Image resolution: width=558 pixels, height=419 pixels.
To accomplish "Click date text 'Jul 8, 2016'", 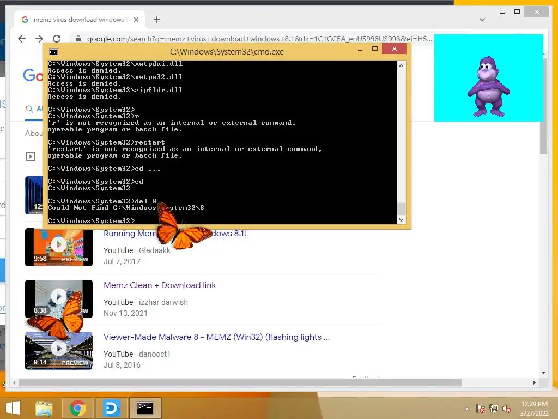I will 122,365.
